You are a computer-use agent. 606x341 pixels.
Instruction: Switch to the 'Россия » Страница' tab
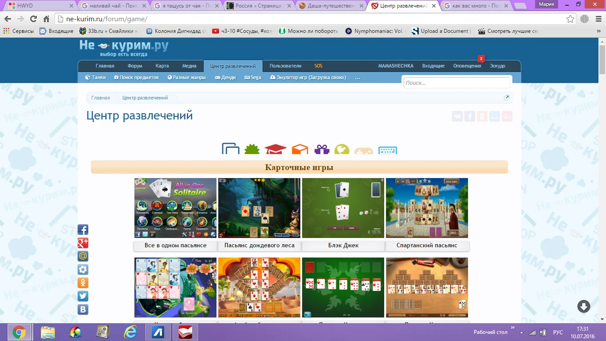click(257, 6)
